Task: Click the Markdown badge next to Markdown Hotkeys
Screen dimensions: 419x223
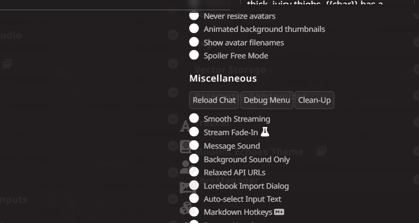Action: (279, 212)
